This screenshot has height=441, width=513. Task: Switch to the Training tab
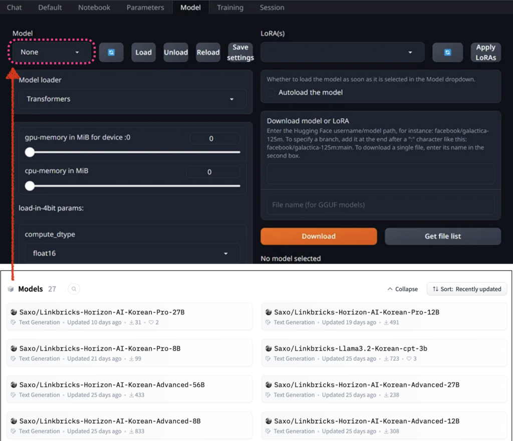click(230, 7)
